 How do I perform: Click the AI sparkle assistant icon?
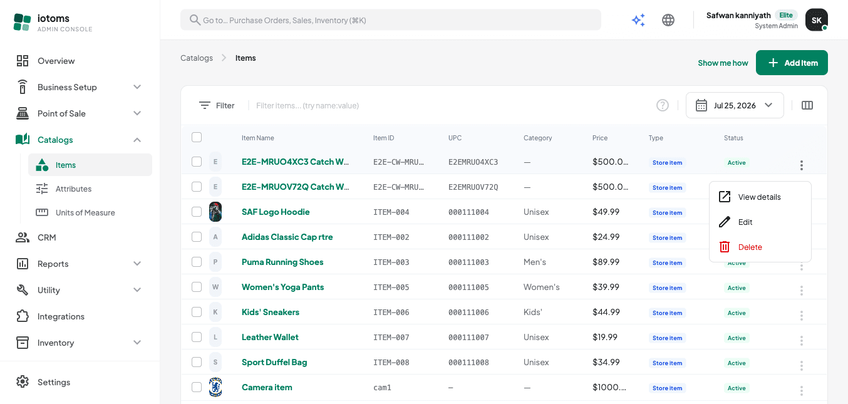point(638,20)
